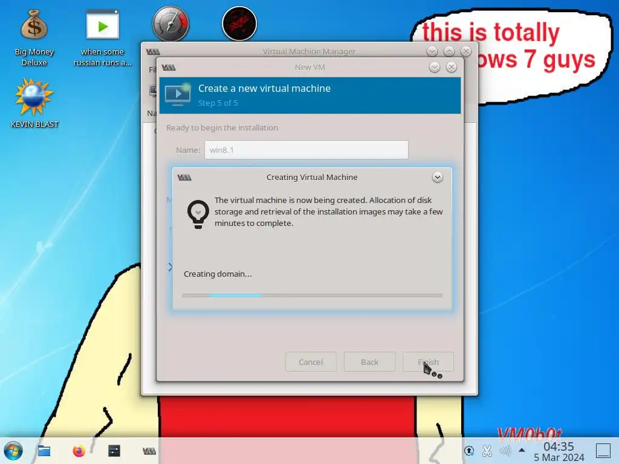This screenshot has height=464, width=619.
Task: Close the Virtual Machine Manager window
Action: pyautogui.click(x=466, y=51)
